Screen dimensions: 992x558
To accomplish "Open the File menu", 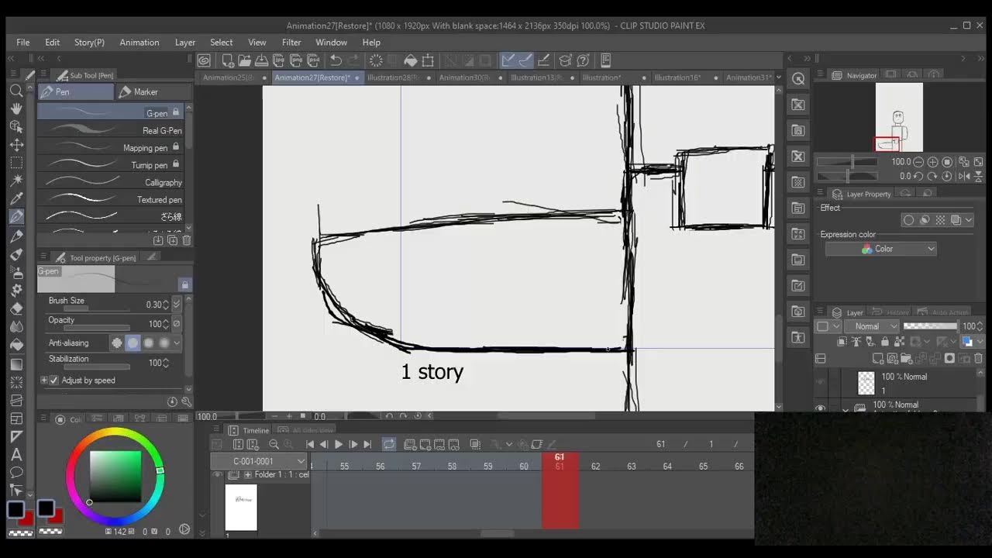I will [23, 43].
